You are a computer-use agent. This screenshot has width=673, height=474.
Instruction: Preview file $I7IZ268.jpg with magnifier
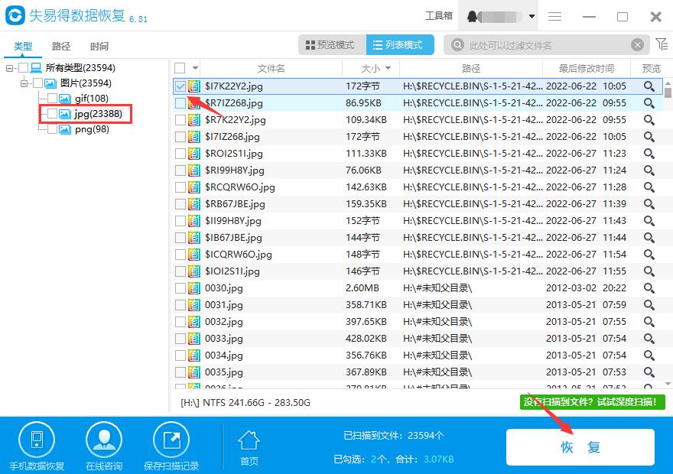coord(649,136)
